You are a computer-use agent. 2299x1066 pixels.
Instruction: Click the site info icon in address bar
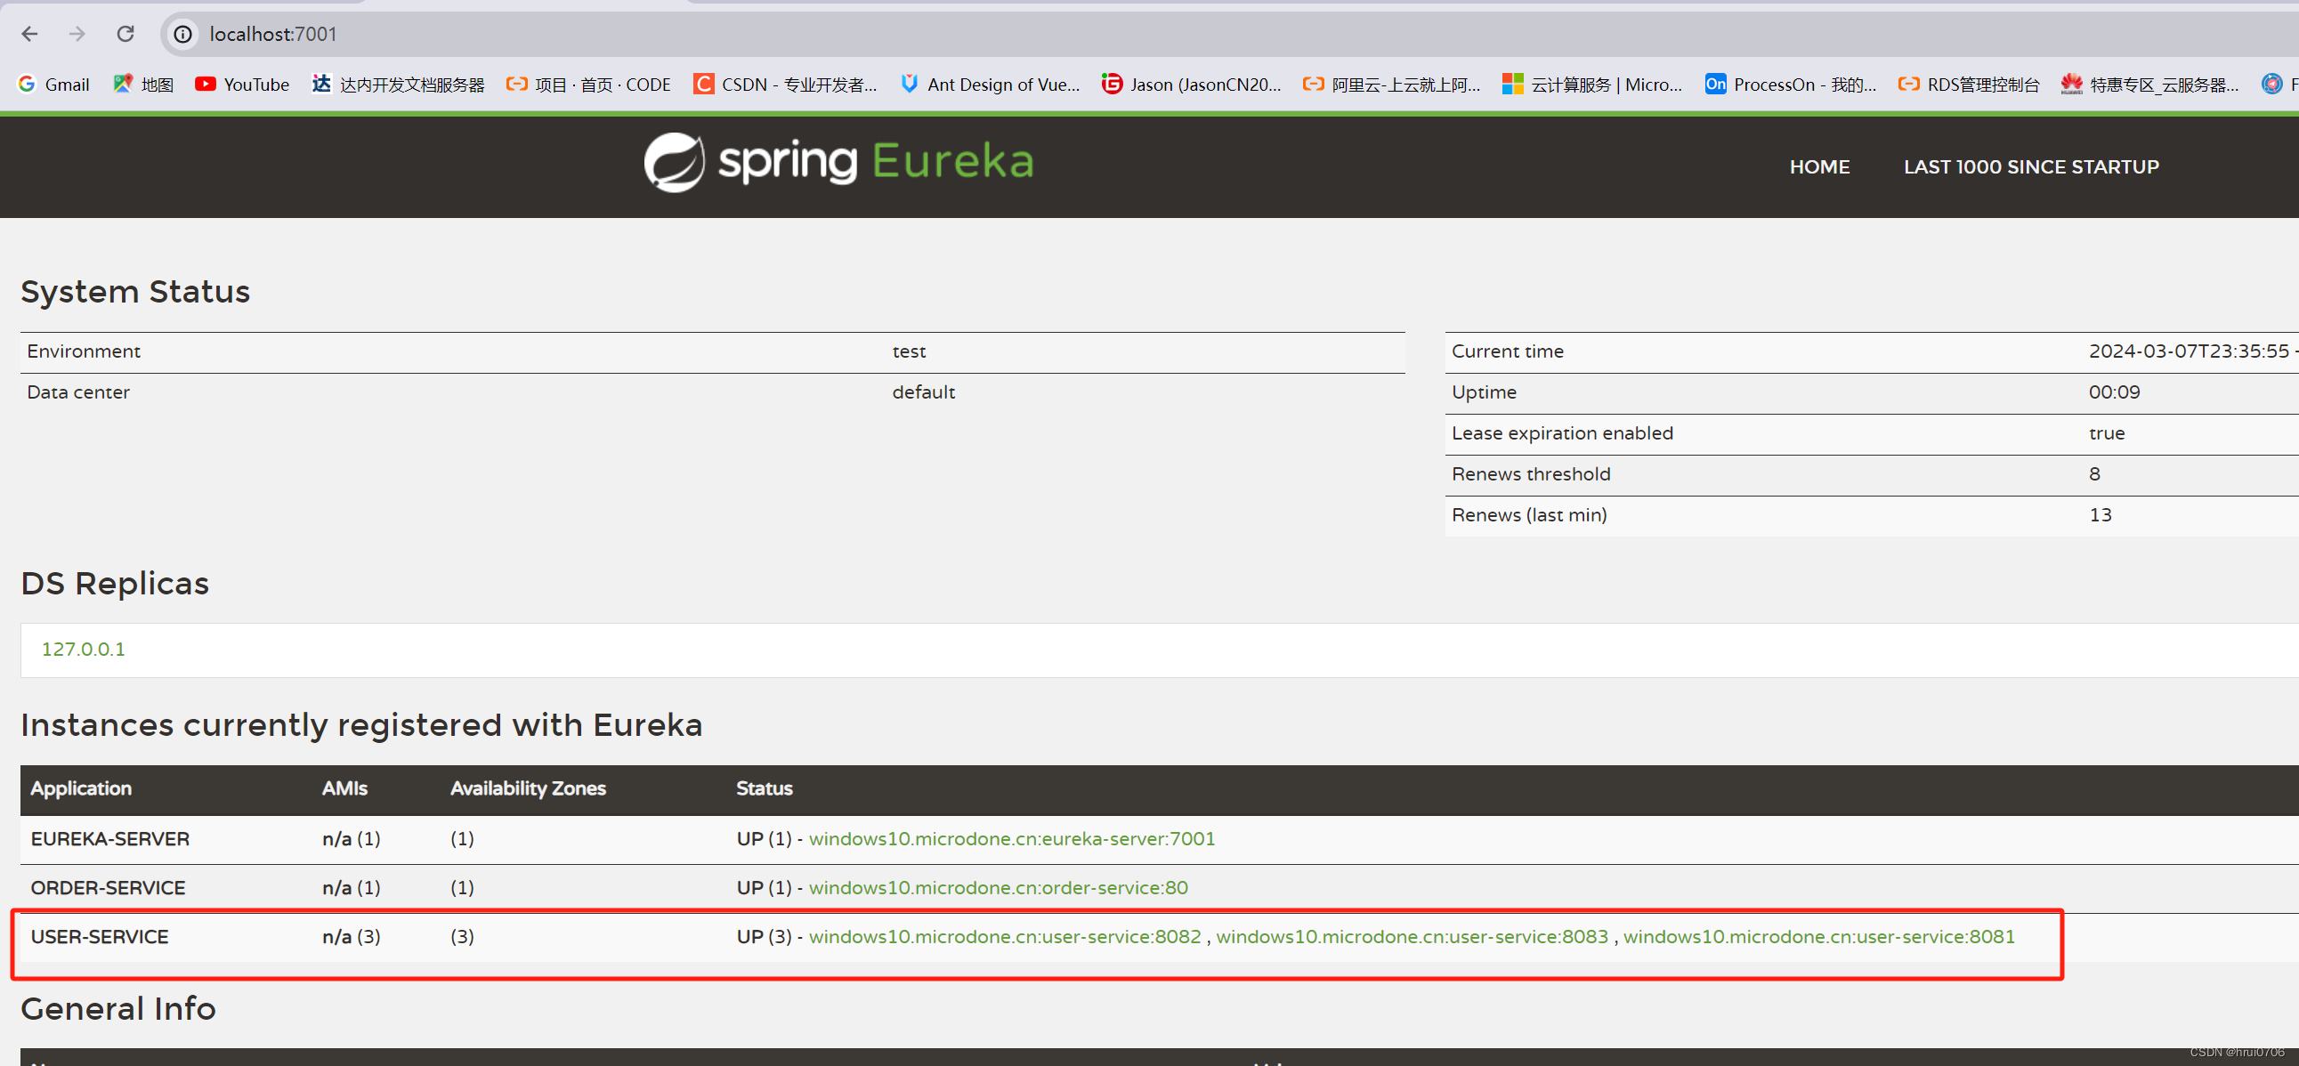point(183,34)
